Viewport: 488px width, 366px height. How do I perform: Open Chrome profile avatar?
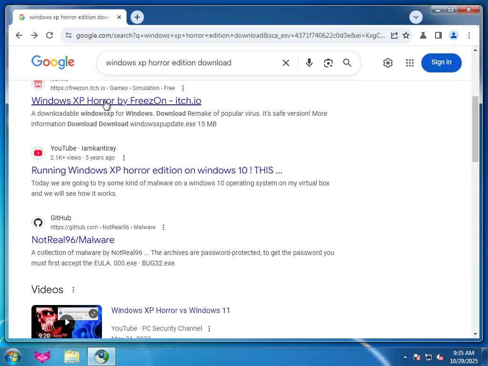(454, 35)
